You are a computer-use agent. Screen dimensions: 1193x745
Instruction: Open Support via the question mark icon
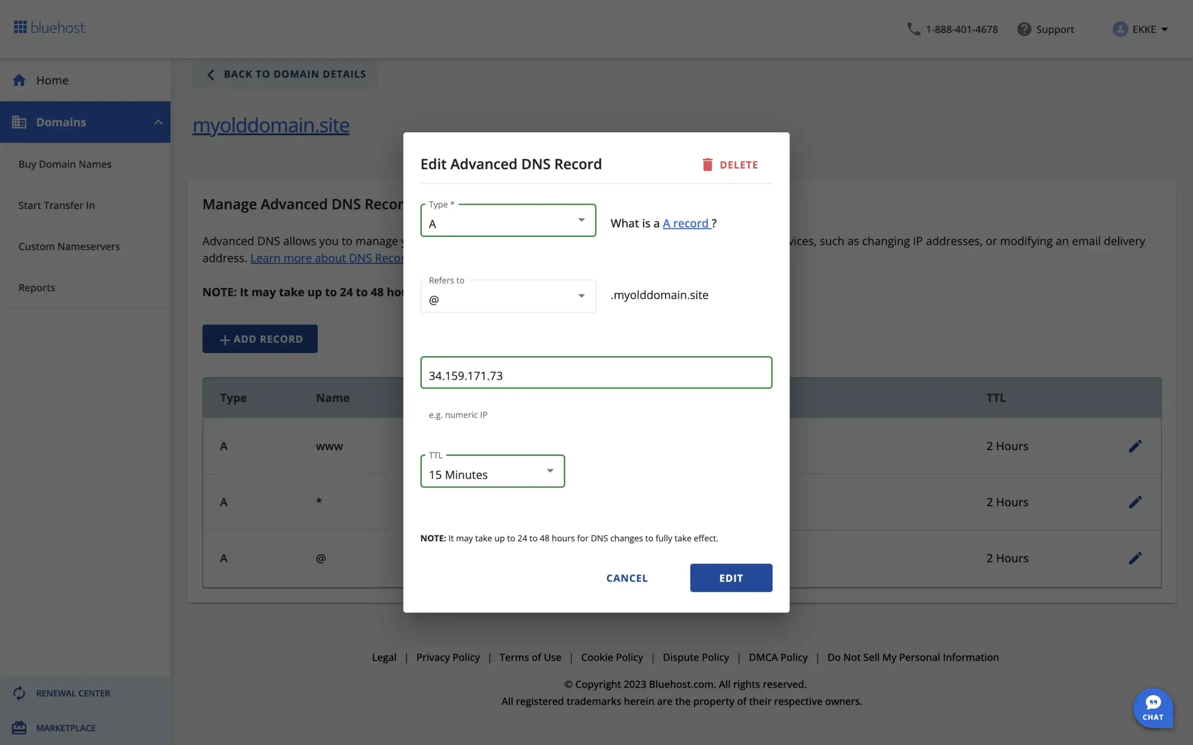click(1024, 29)
